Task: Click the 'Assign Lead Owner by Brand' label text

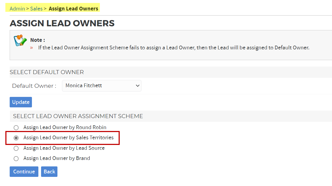Action: point(57,158)
